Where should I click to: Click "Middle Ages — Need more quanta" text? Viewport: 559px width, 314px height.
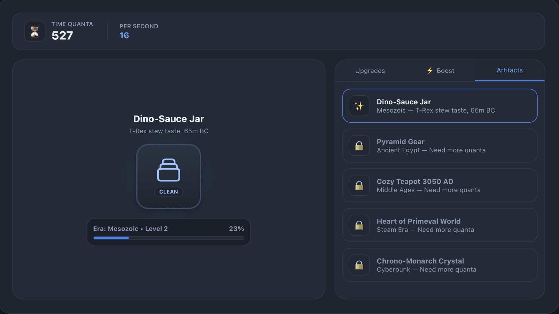tap(428, 190)
